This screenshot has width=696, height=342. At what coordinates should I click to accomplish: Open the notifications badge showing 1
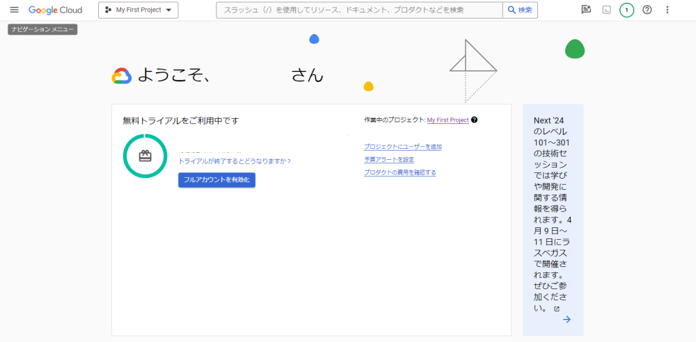click(x=627, y=10)
